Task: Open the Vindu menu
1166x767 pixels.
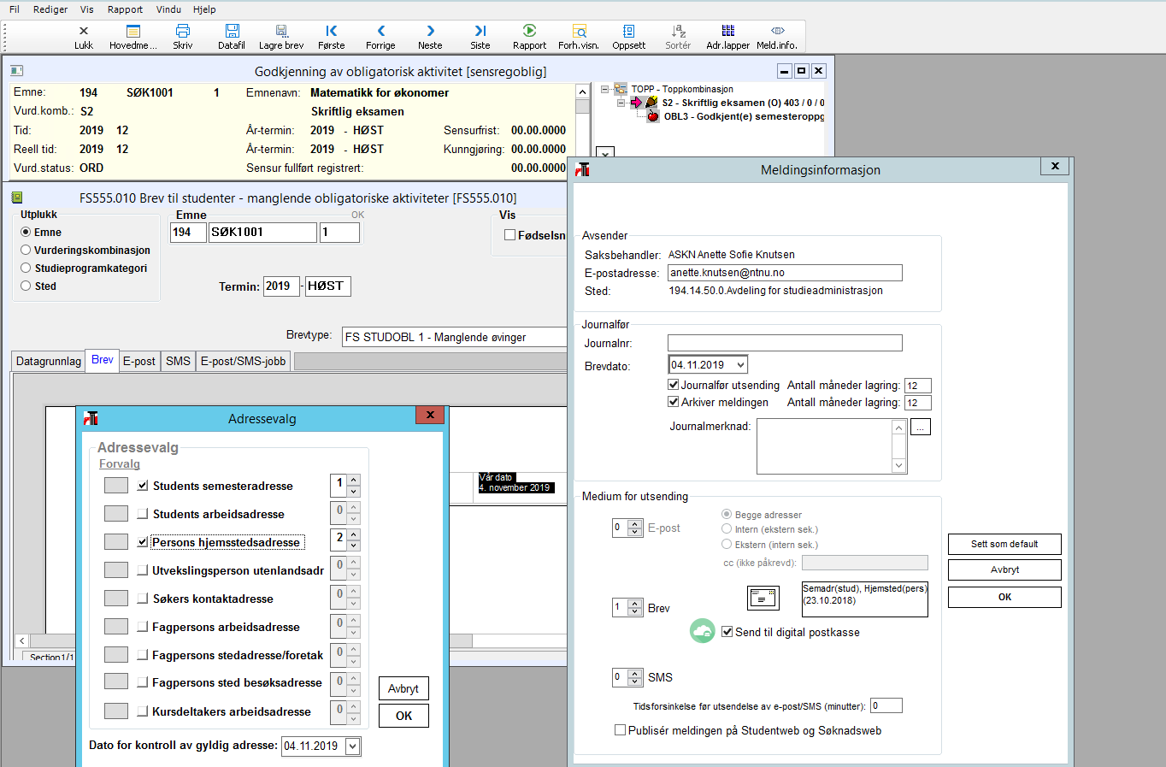Action: 168,9
